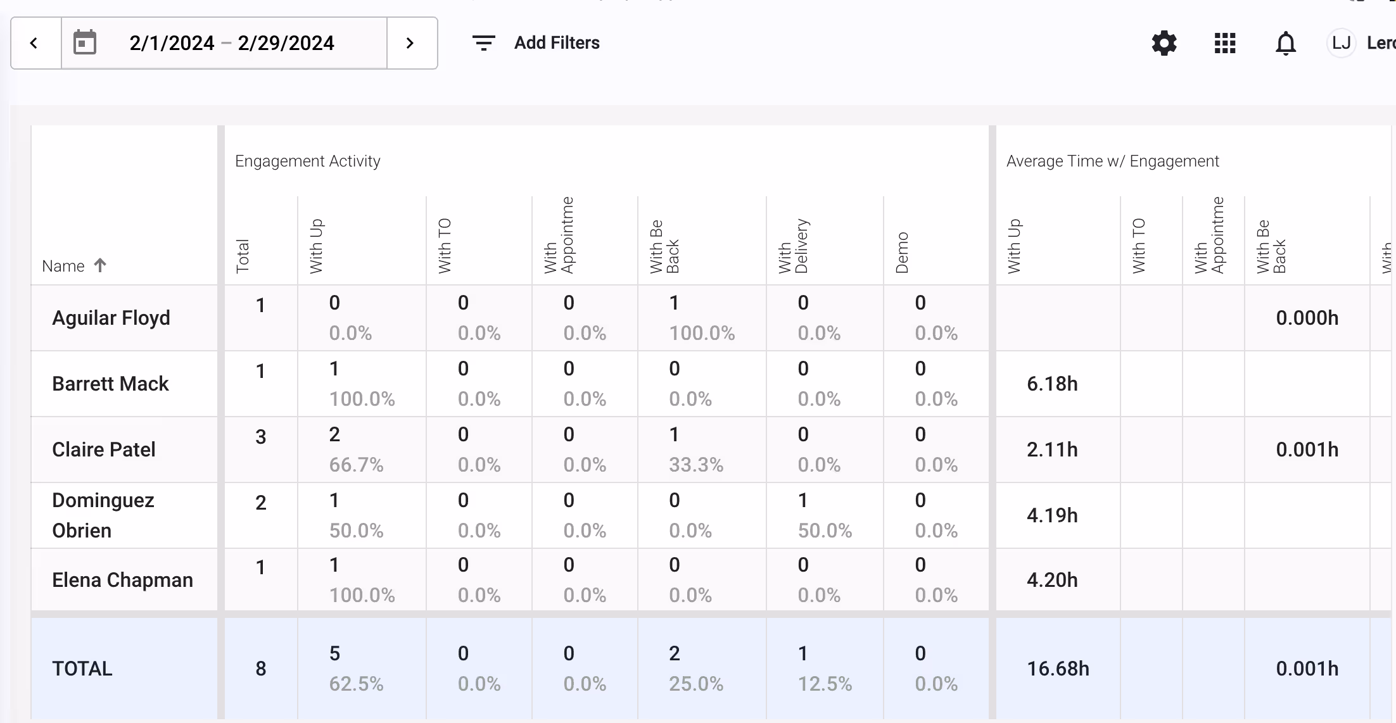The image size is (1396, 723).
Task: Select the Claire Patel row
Action: pos(104,450)
